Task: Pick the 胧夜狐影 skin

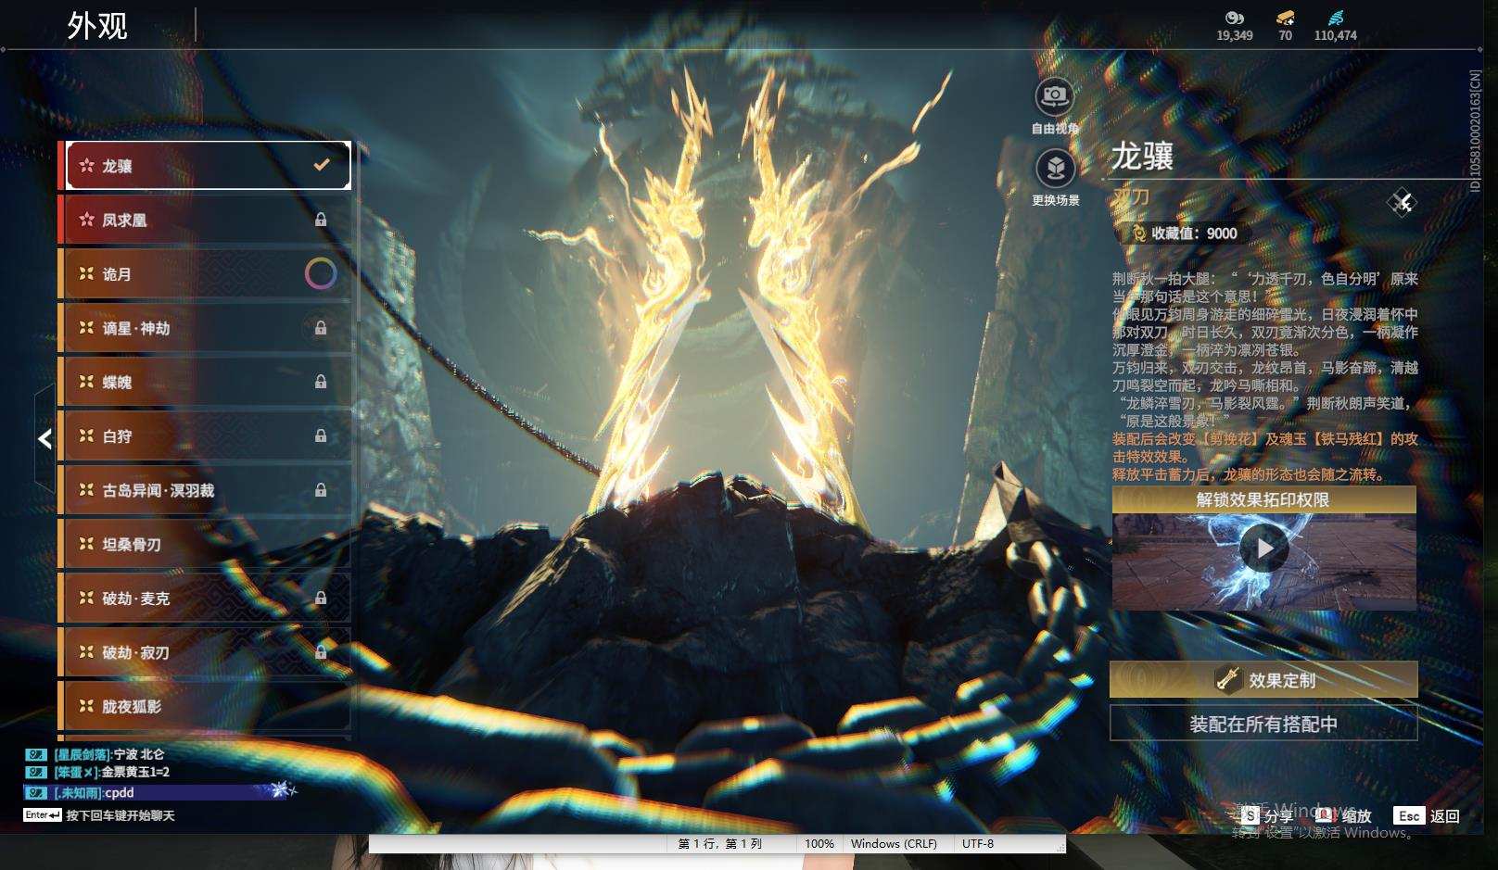Action: [x=205, y=706]
